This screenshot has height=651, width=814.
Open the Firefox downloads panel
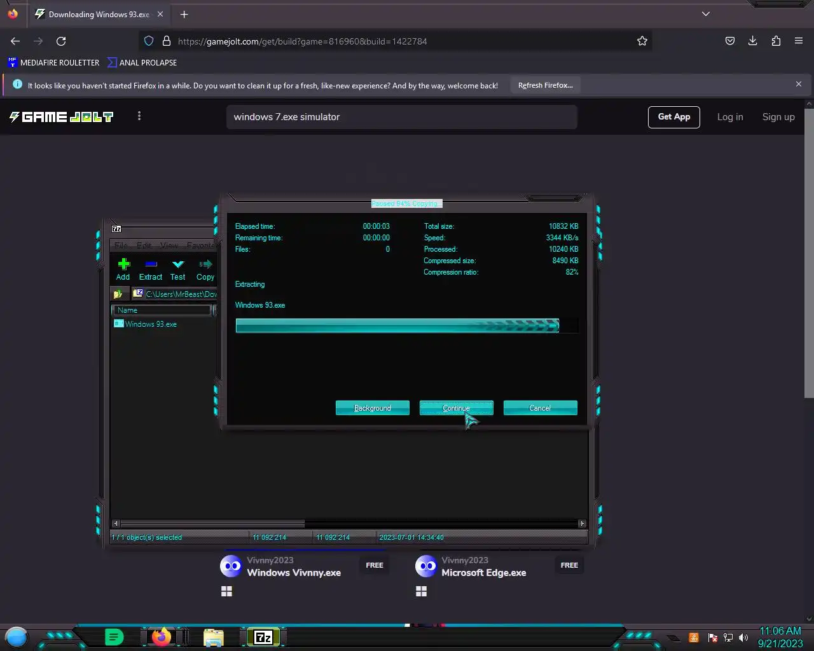coord(753,41)
